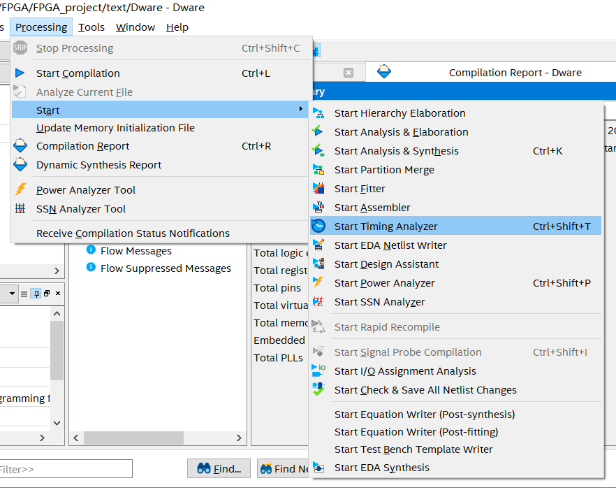This screenshot has width=616, height=490.
Task: Select Dynamic Synthesis Report entry
Action: [161, 165]
